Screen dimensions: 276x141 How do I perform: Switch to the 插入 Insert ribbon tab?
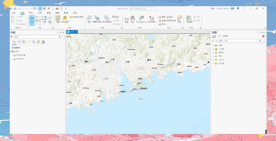31,13
